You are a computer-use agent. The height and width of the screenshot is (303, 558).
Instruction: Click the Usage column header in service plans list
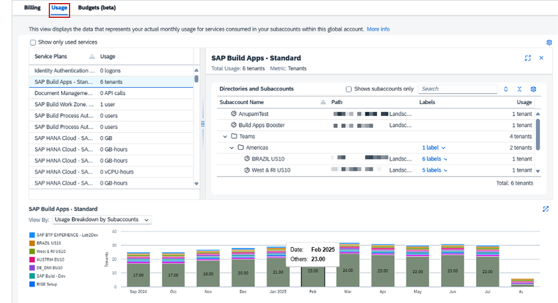click(x=107, y=56)
